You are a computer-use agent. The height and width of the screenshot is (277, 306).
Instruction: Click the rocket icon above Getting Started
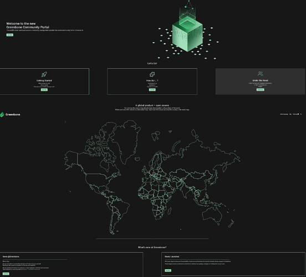(44, 74)
